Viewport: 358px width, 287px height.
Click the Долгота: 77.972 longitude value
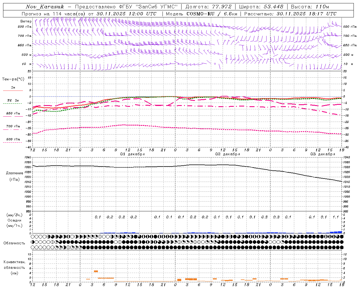click(209, 7)
